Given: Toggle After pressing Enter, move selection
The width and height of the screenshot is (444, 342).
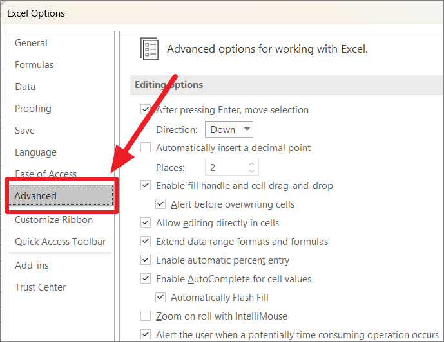Looking at the screenshot, I should (x=146, y=110).
